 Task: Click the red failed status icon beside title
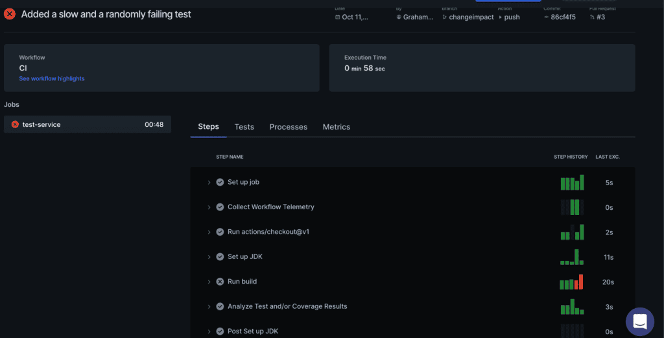(10, 14)
